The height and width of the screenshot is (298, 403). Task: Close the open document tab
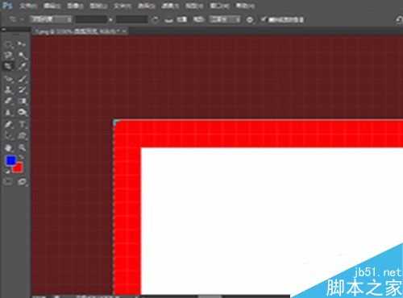[x=124, y=31]
